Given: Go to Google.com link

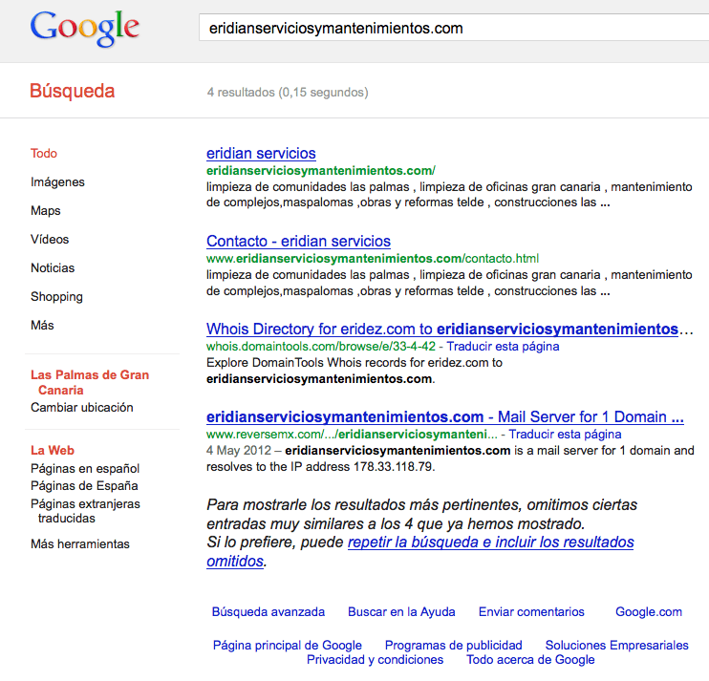Looking at the screenshot, I should pos(649,612).
